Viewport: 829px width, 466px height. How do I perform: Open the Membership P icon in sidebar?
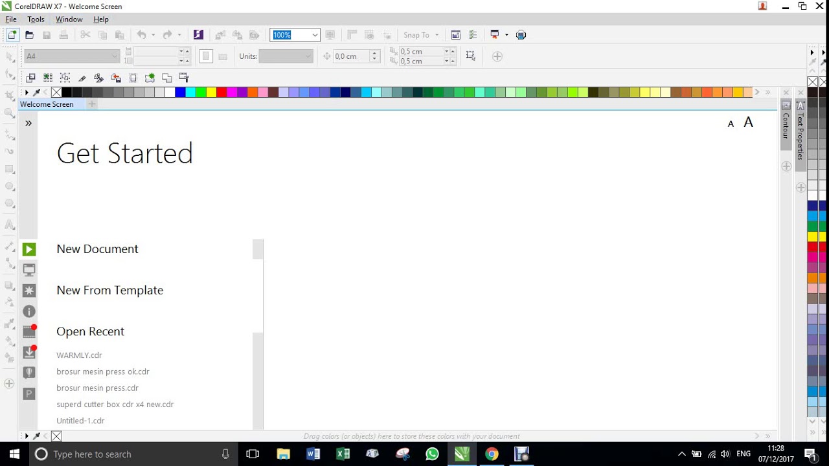pyautogui.click(x=29, y=394)
